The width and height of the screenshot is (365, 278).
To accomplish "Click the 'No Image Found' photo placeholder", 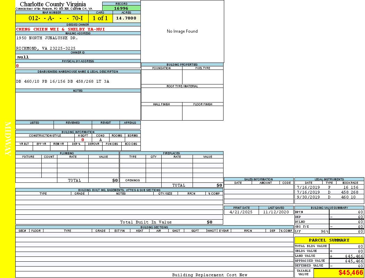I will [x=182, y=31].
